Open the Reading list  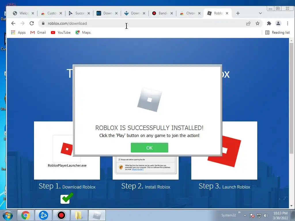tap(277, 33)
